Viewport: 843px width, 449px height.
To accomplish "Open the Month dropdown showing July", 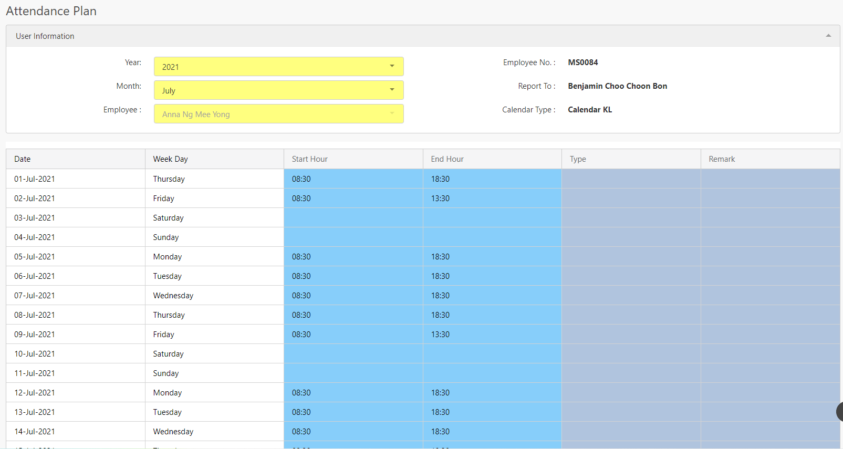I will click(278, 90).
